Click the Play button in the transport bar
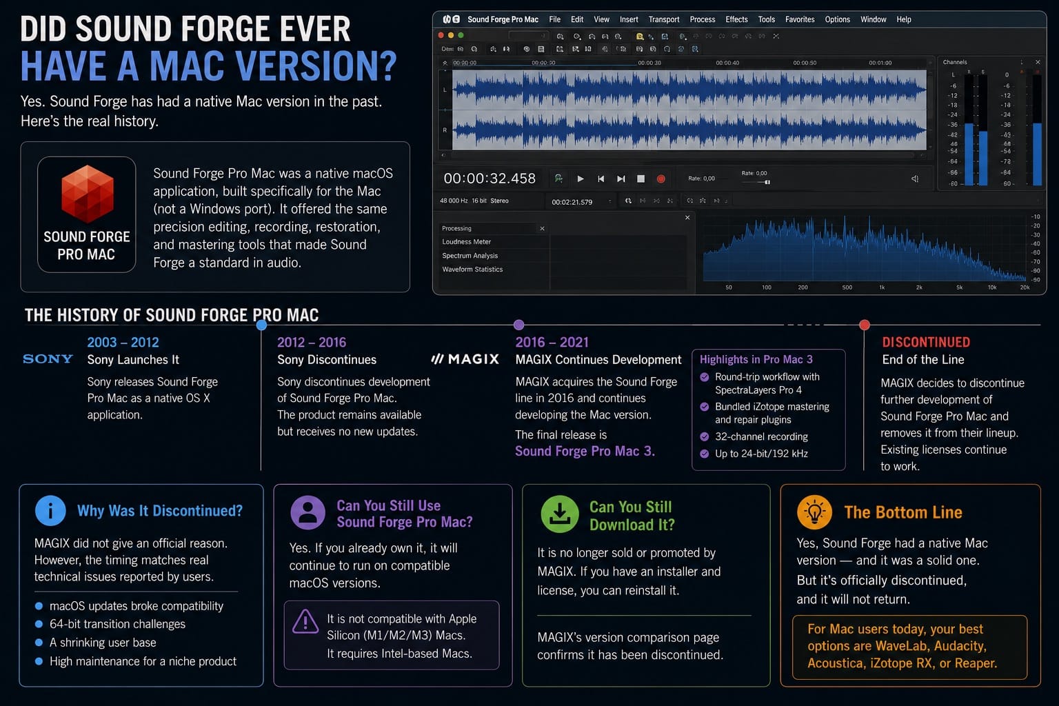This screenshot has height=706, width=1059. point(581,179)
